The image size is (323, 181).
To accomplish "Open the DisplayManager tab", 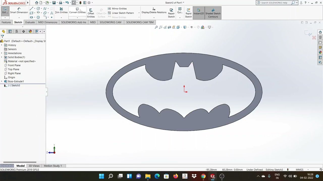I will [x=30, y=31].
